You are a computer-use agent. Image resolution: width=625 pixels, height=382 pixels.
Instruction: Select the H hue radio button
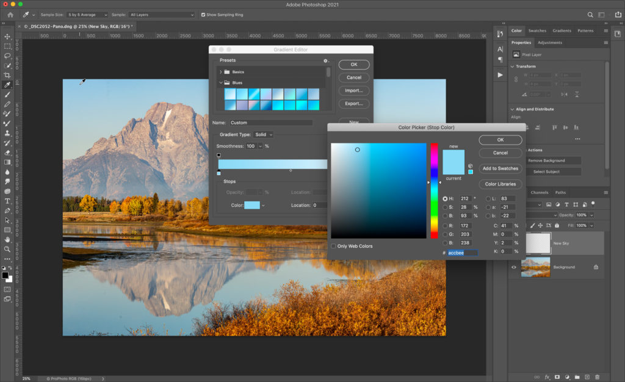click(445, 199)
